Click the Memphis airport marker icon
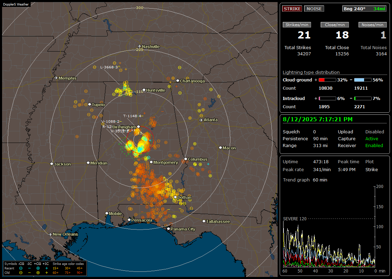392x279 pixels. pyautogui.click(x=56, y=78)
